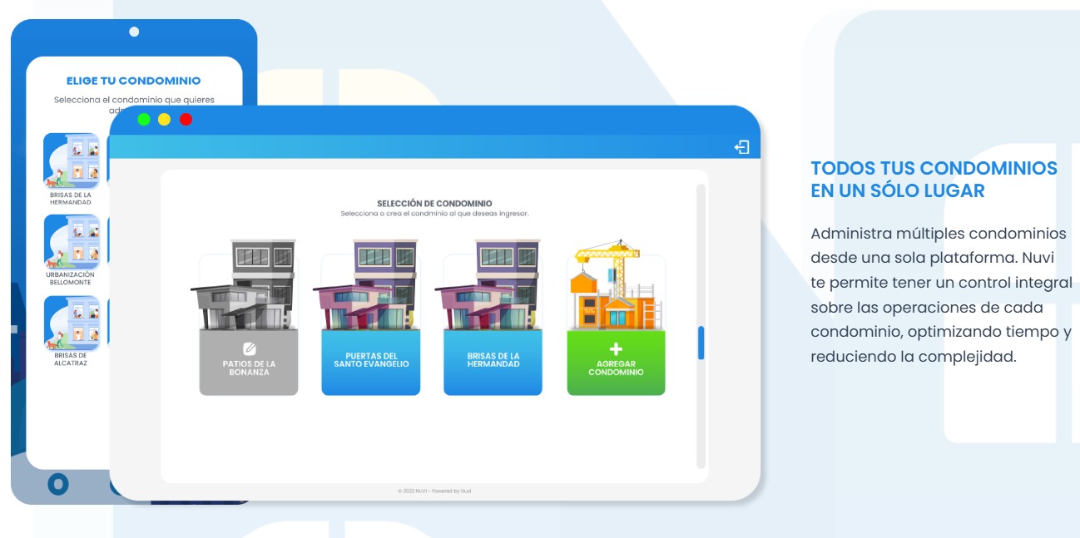Screen dimensions: 1080x538
Task: Select the Puertas del Santo Evangelio condominium card
Action: [x=371, y=362]
